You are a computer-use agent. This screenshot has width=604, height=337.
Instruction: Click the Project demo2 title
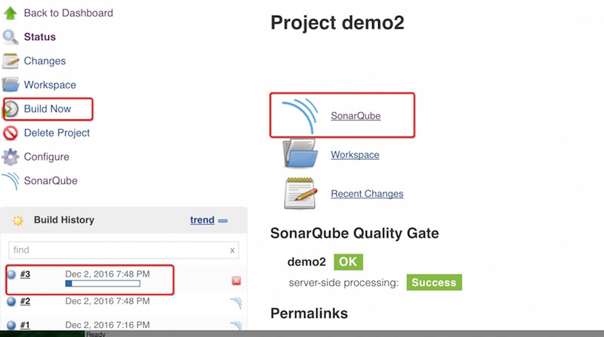(337, 23)
